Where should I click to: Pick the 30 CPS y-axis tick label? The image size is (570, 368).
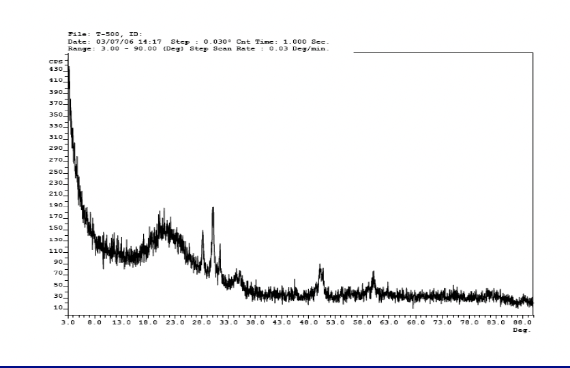click(x=58, y=296)
